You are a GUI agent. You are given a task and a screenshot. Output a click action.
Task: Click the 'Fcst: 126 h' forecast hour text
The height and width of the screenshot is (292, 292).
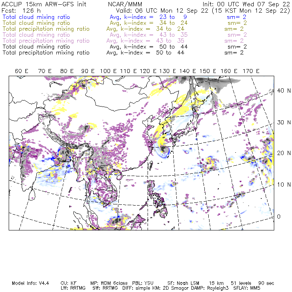[x=21, y=10]
